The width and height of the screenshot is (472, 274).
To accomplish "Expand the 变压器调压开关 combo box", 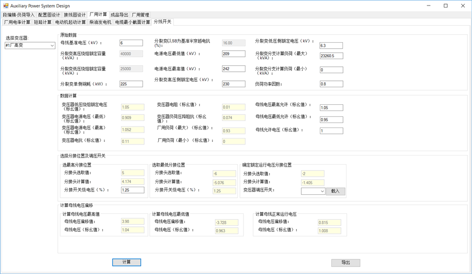I will pos(313,191).
